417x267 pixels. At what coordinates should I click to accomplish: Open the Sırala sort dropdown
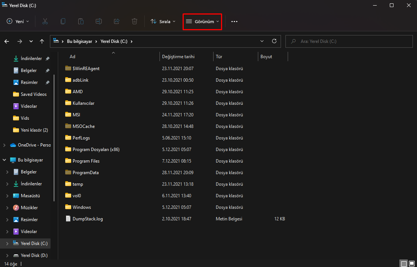tap(163, 22)
